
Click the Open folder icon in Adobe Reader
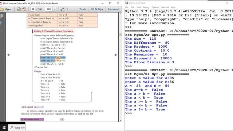(2, 9)
